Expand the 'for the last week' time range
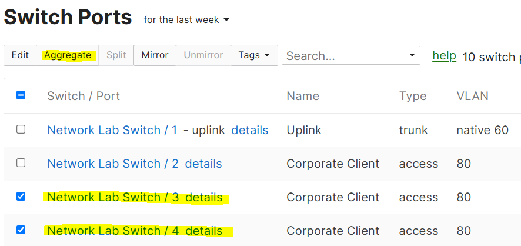Viewport: 521px width, 246px height. point(186,20)
